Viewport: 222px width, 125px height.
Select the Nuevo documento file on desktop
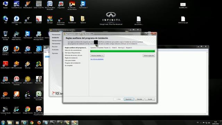click(139, 20)
